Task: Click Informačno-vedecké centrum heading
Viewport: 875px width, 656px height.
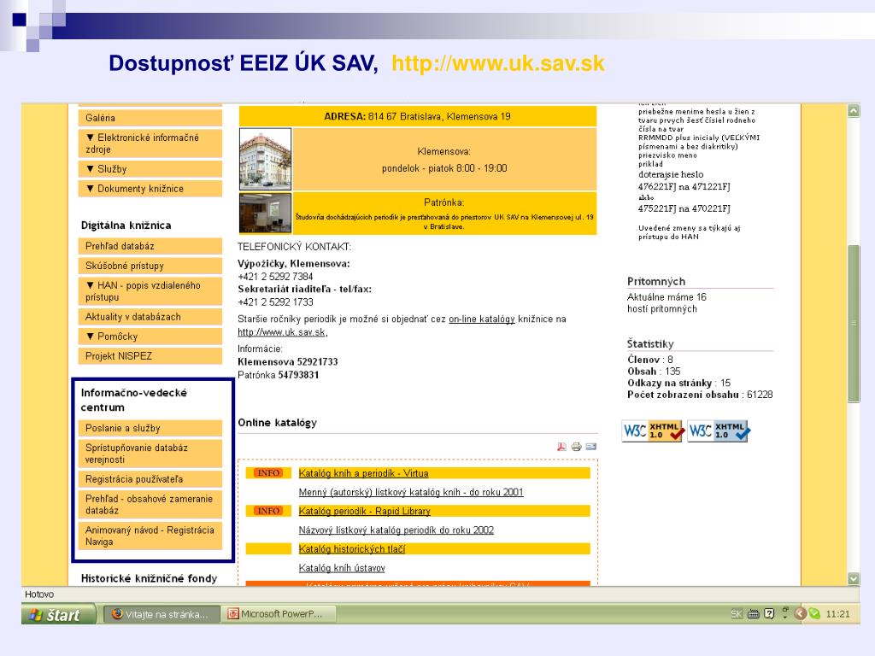Action: [x=134, y=400]
